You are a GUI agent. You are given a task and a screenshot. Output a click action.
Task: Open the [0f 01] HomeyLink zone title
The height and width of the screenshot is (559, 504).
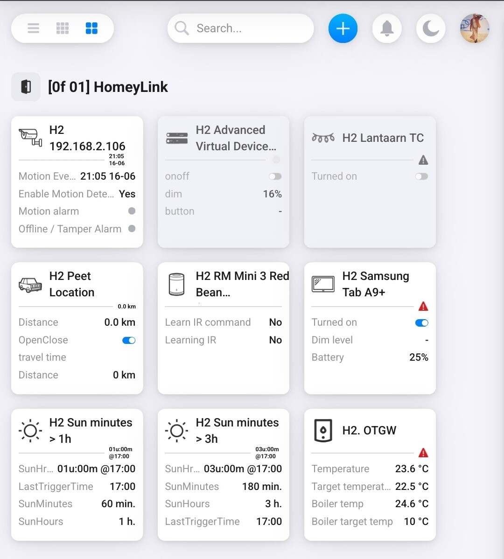108,87
